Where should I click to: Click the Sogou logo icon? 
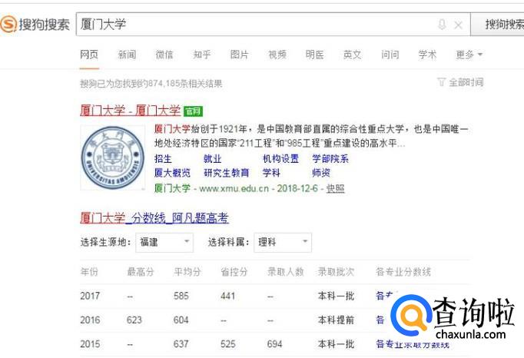(x=8, y=24)
